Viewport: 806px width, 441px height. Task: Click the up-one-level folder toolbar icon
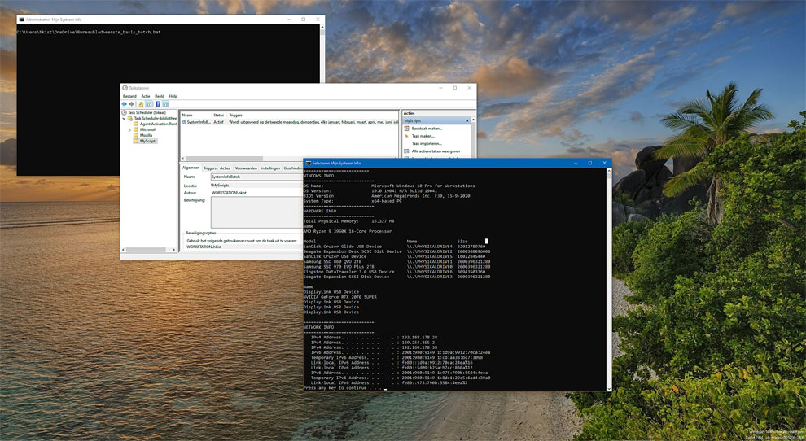[x=141, y=104]
